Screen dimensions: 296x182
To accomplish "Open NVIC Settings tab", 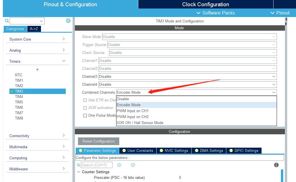I will pyautogui.click(x=174, y=150).
